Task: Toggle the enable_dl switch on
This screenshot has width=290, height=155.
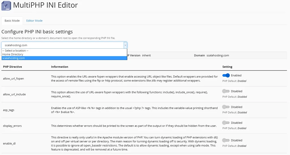Action: coord(226,141)
